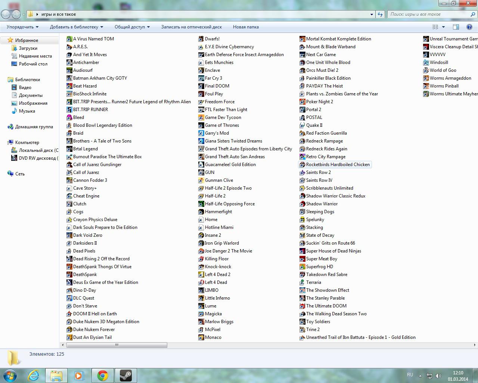Open the Документы library
The width and height of the screenshot is (478, 383).
[x=31, y=95]
